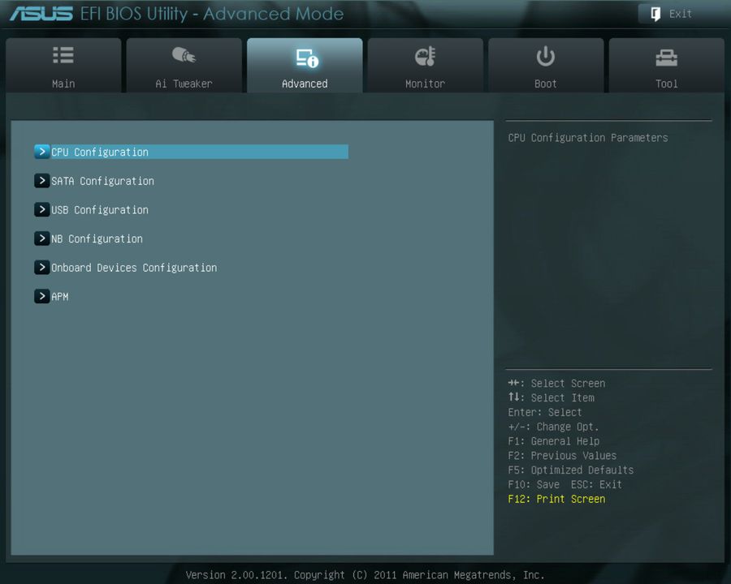The height and width of the screenshot is (584, 731).
Task: Open USB Configuration entry
Action: [100, 209]
